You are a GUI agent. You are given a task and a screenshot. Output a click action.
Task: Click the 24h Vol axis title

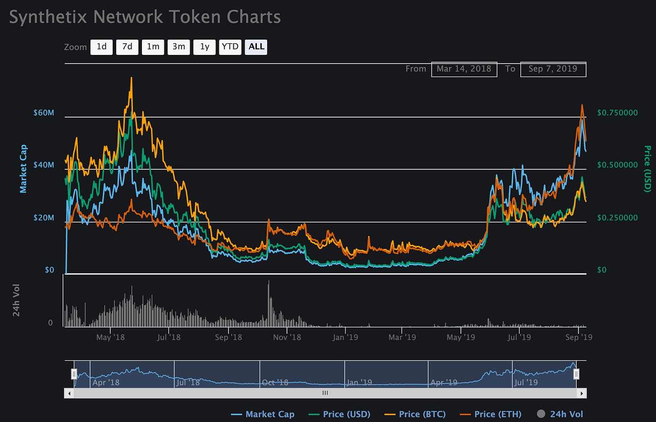tap(16, 300)
